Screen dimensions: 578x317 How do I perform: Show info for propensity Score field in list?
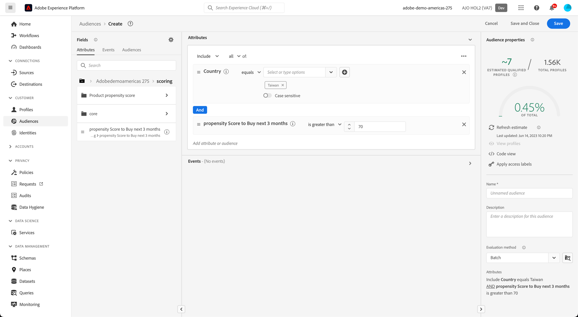pyautogui.click(x=167, y=132)
